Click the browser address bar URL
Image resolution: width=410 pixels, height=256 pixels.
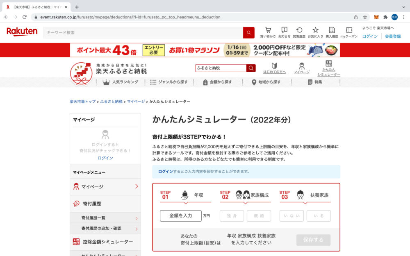point(130,17)
